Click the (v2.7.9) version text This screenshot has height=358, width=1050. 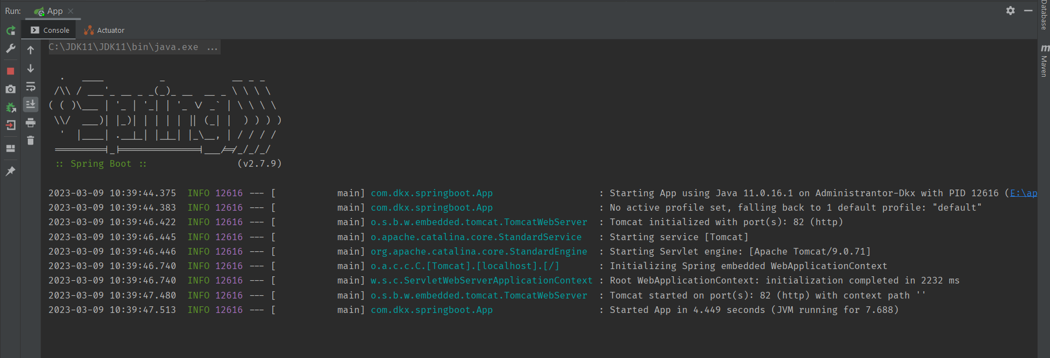pos(259,164)
